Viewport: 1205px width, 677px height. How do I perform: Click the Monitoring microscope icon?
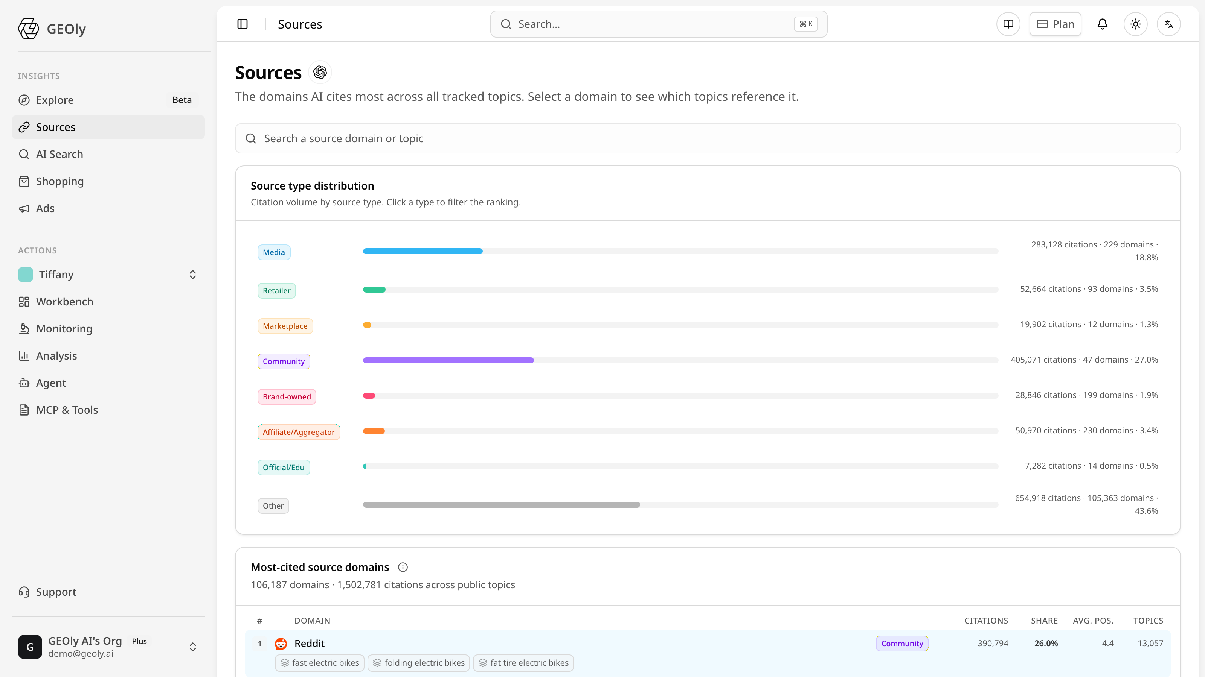pos(24,329)
